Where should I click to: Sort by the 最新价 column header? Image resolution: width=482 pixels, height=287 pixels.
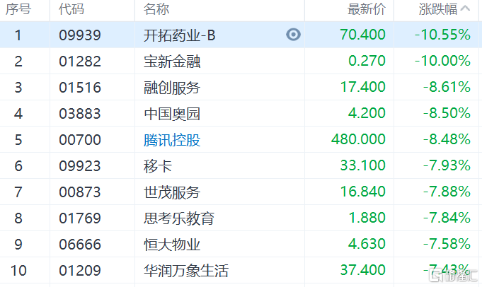coord(367,9)
